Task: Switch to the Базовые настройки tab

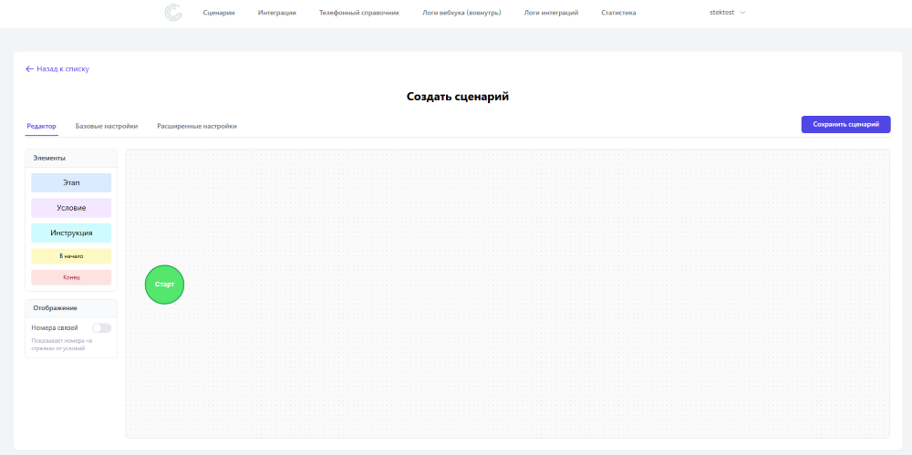Action: pyautogui.click(x=107, y=126)
